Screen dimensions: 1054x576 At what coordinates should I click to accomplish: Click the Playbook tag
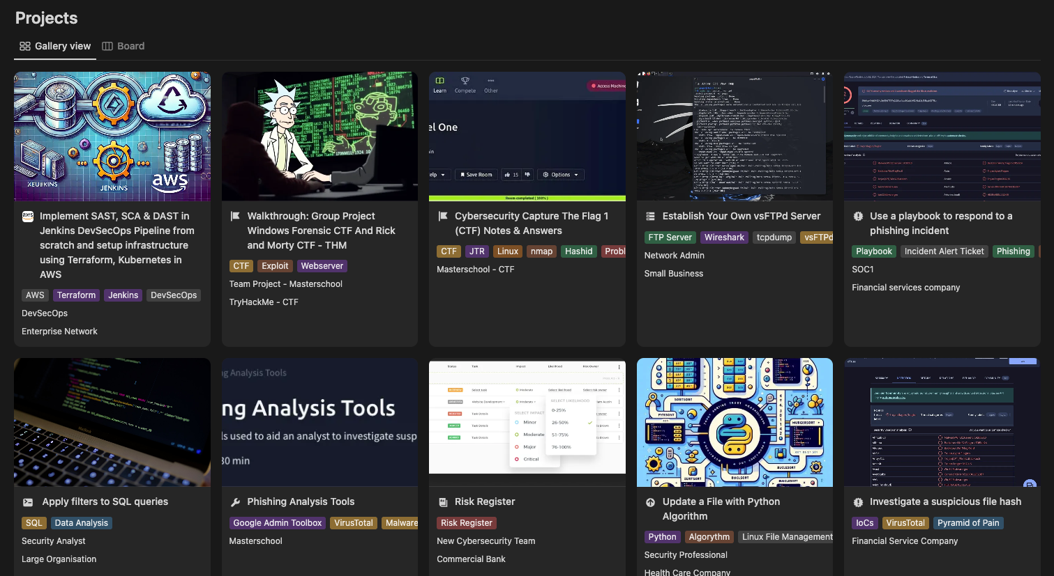pyautogui.click(x=874, y=251)
